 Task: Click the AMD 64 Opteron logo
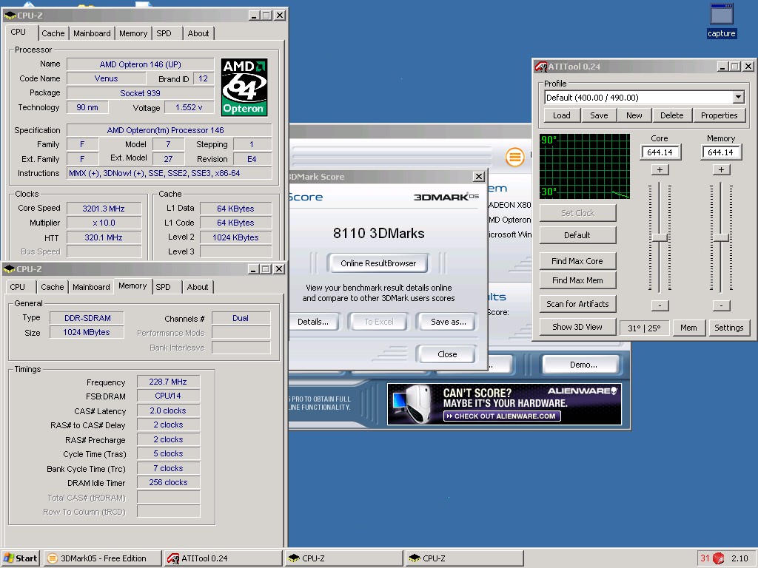click(x=244, y=87)
